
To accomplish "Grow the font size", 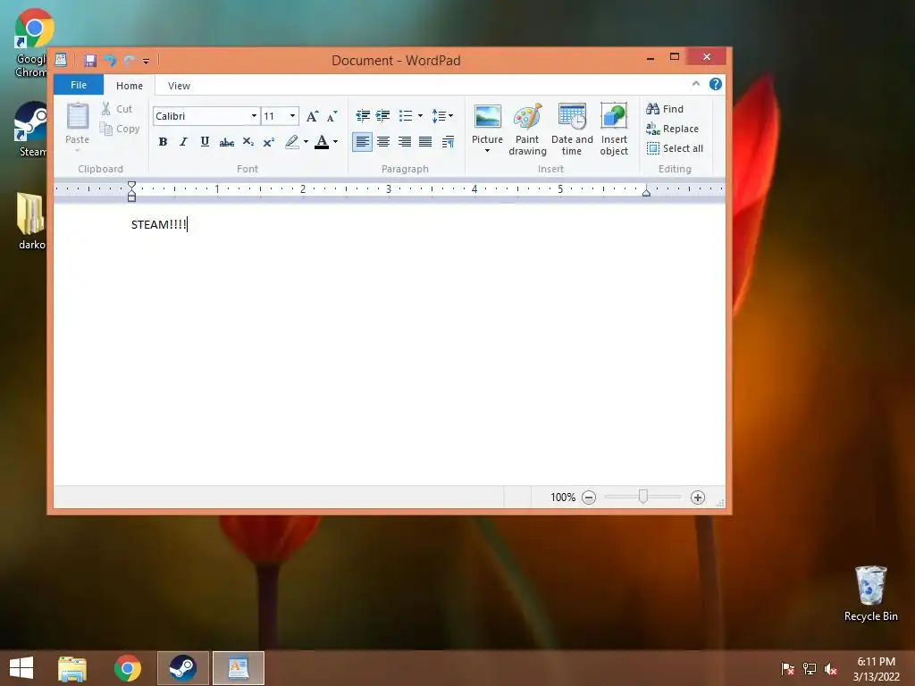I will coord(313,116).
